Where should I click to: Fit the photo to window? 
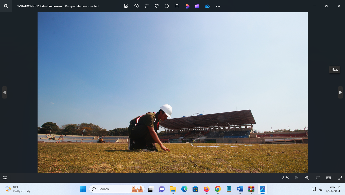click(x=318, y=178)
